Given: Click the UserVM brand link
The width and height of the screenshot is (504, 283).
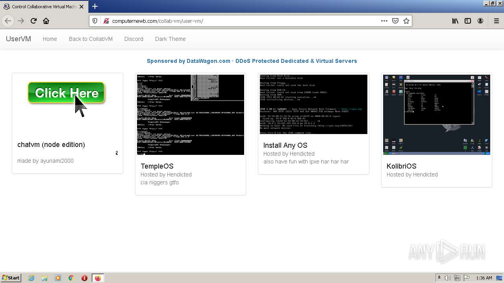Looking at the screenshot, I should coord(19,39).
